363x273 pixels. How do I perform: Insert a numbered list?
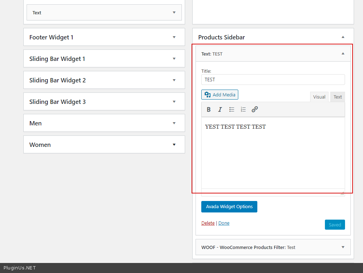point(243,110)
